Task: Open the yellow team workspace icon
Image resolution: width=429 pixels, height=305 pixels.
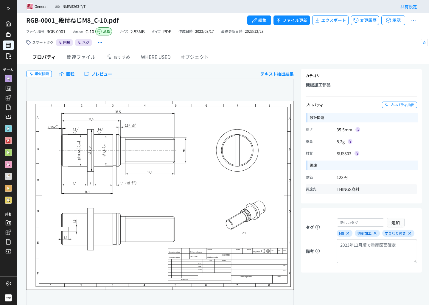Action: tap(8, 200)
